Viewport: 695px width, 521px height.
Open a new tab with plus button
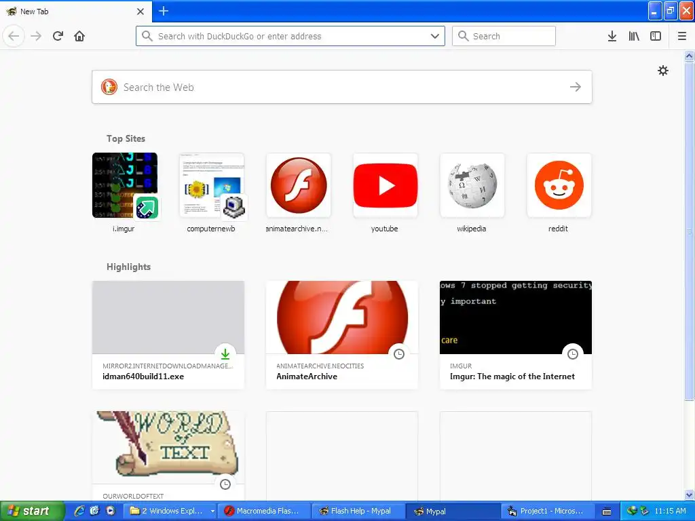[164, 11]
